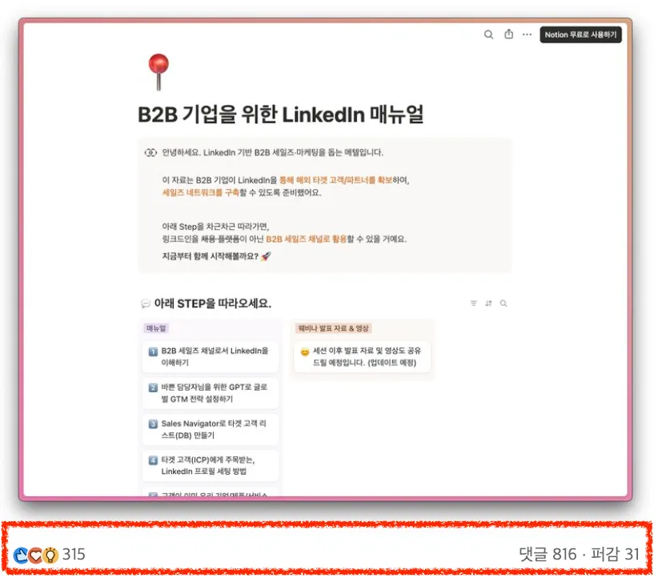
Task: Click the rocket emoji after the closing line
Action: [266, 256]
